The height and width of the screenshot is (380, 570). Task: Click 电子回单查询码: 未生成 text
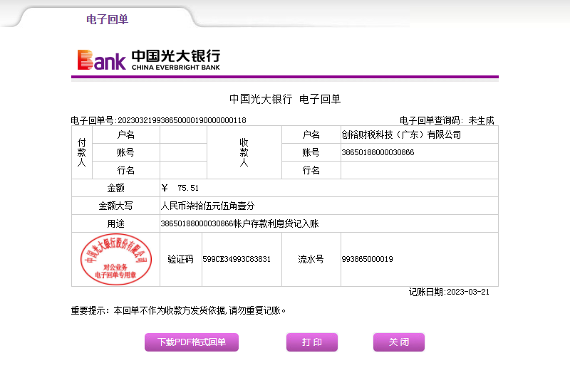[447, 120]
